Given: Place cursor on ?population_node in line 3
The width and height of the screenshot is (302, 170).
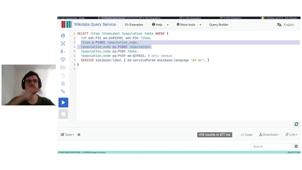Looking at the screenshot, I should click(x=122, y=42).
